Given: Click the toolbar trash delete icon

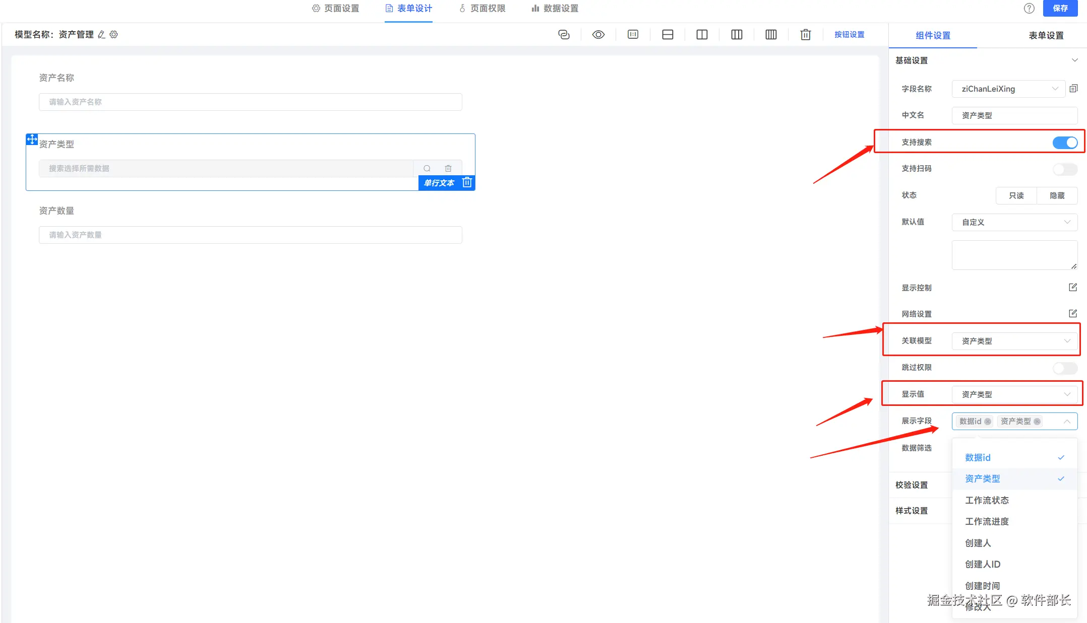Looking at the screenshot, I should tap(805, 35).
